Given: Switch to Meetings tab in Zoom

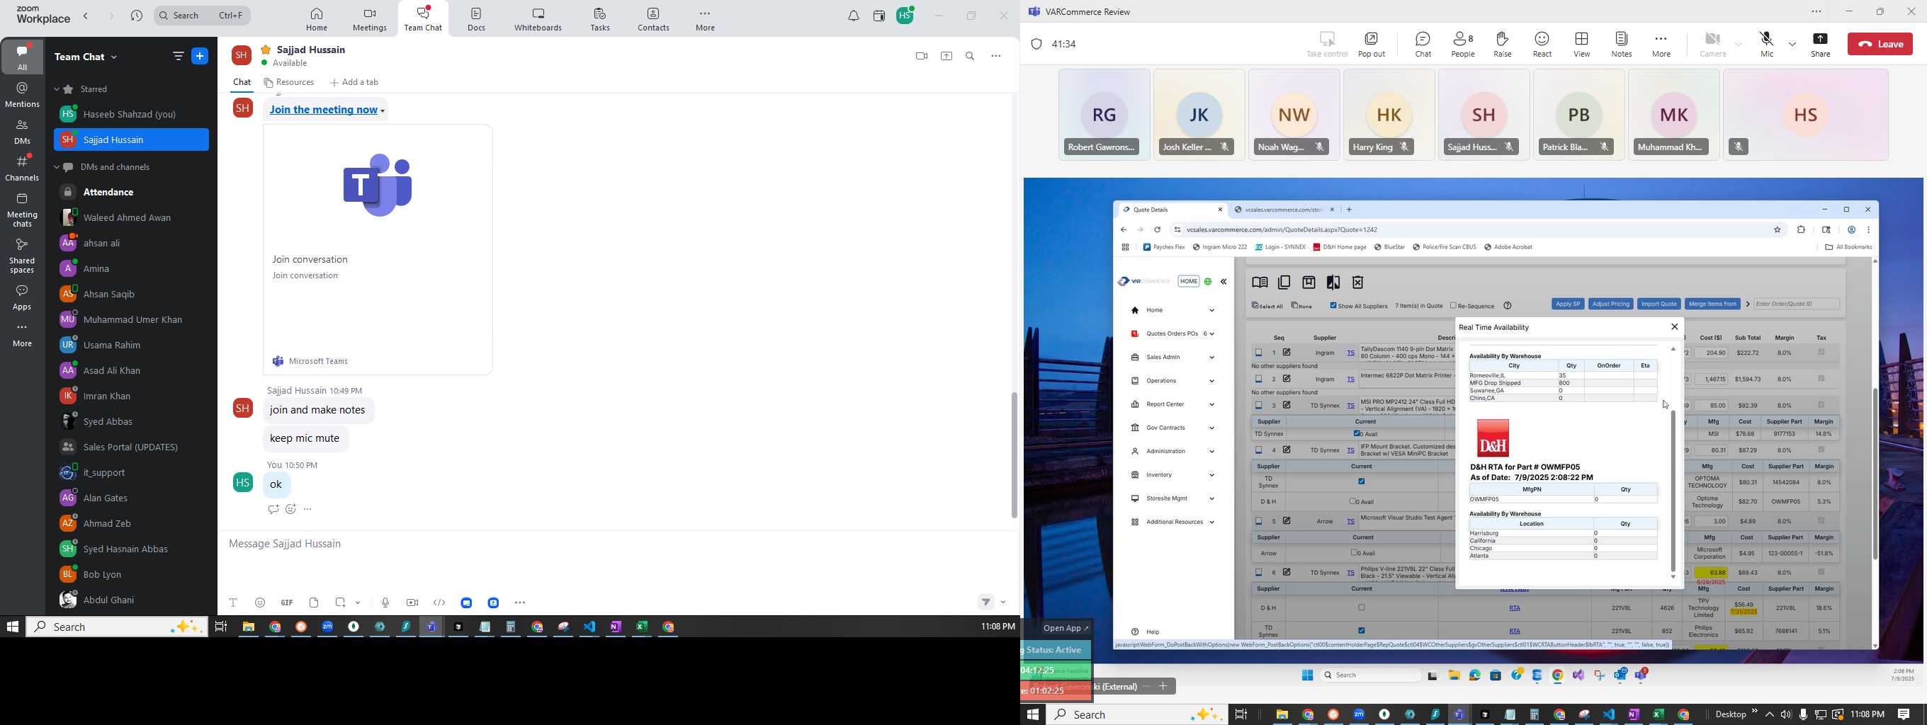Looking at the screenshot, I should coord(370,19).
